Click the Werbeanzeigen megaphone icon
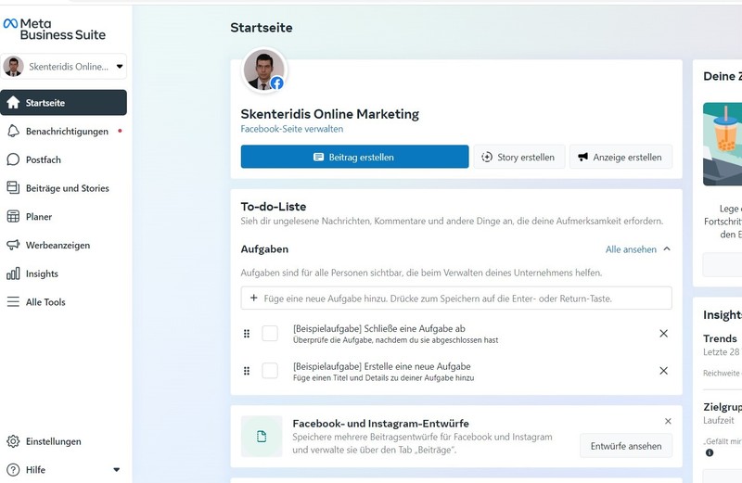 click(13, 245)
